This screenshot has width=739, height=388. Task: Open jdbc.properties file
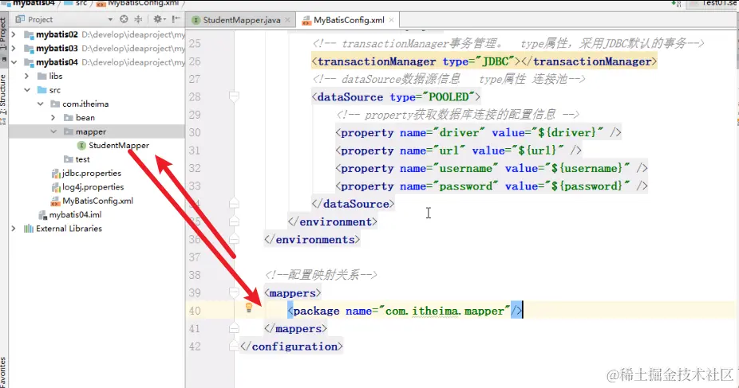point(92,173)
